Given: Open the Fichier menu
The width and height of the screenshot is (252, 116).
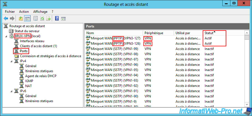Looking at the screenshot, I should 10,11.
